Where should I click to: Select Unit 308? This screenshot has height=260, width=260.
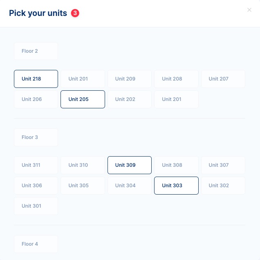coord(176,165)
